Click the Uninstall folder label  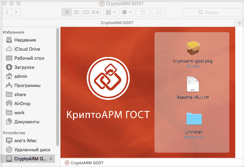(194, 132)
